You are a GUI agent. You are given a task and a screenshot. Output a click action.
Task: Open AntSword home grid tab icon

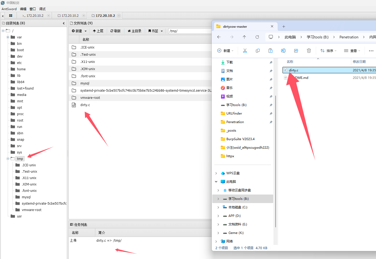(11, 16)
